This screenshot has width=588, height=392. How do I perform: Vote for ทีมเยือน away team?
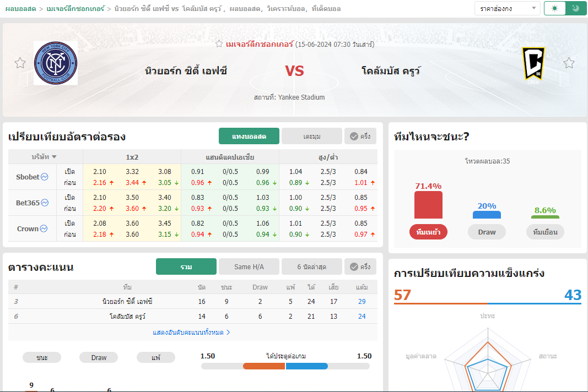click(545, 232)
